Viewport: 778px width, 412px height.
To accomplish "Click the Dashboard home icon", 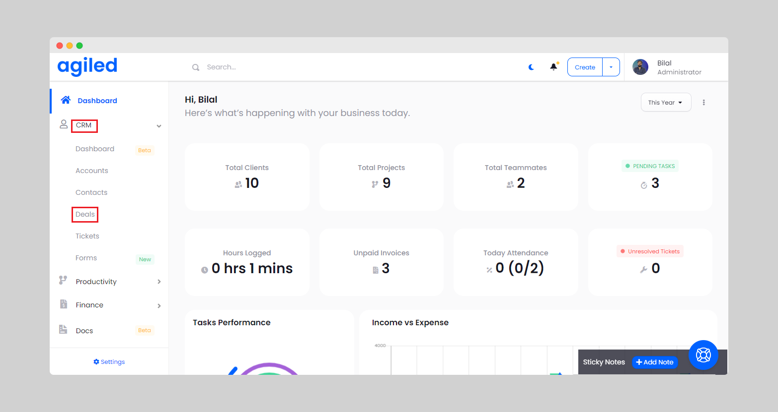I will [66, 100].
